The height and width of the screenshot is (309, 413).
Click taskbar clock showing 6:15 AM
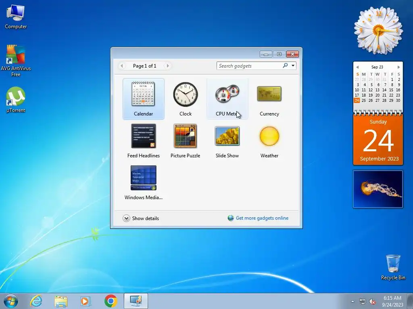click(x=392, y=301)
